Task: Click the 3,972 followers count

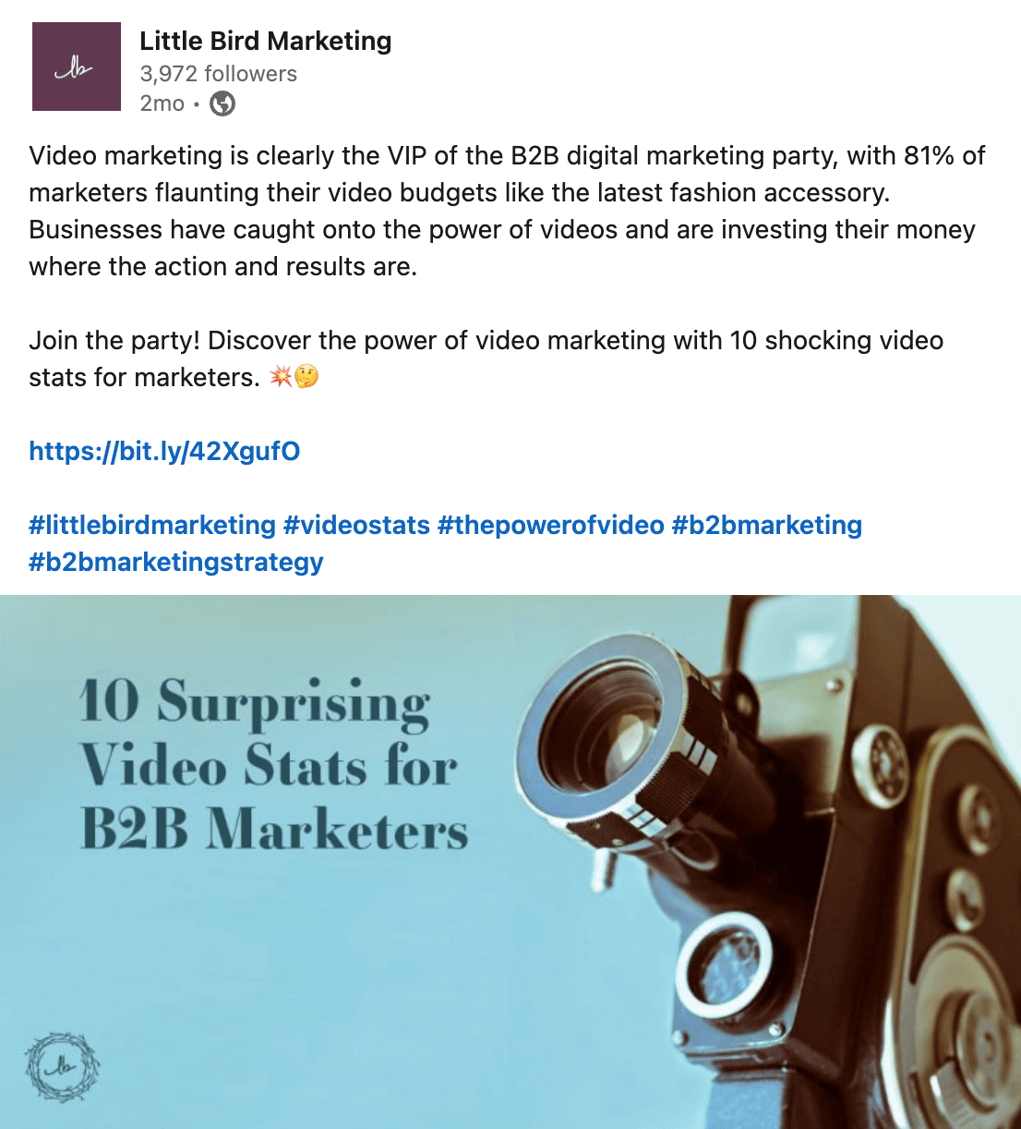Action: point(218,74)
